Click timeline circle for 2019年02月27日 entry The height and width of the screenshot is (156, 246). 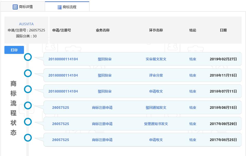click(28, 57)
